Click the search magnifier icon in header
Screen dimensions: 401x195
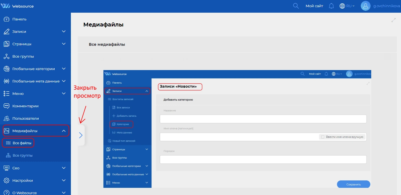point(296,6)
